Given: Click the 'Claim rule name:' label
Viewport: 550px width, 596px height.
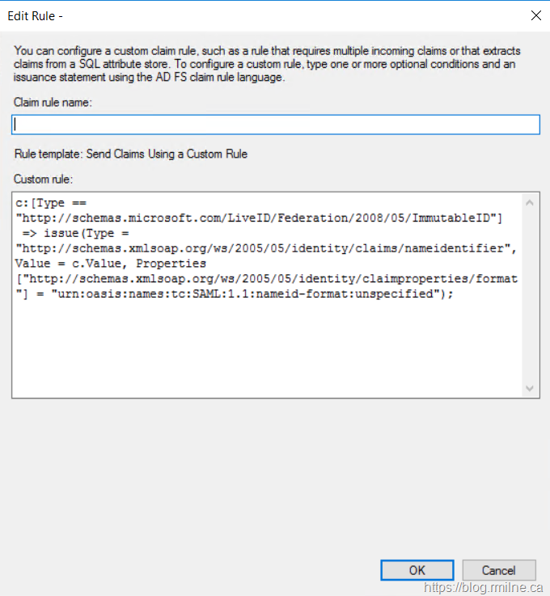Looking at the screenshot, I should coord(53,102).
